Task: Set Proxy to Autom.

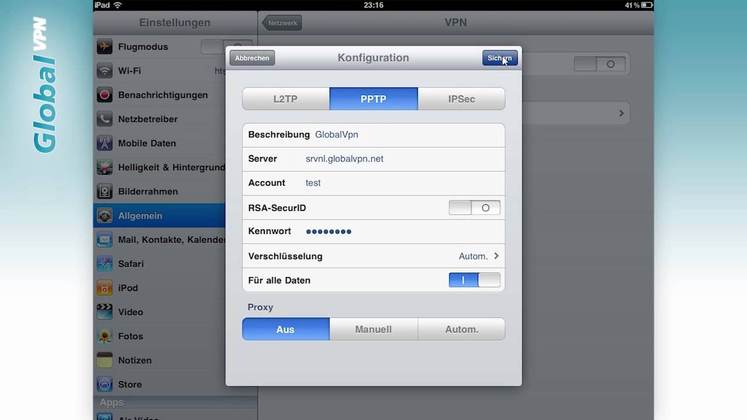Action: coord(462,329)
